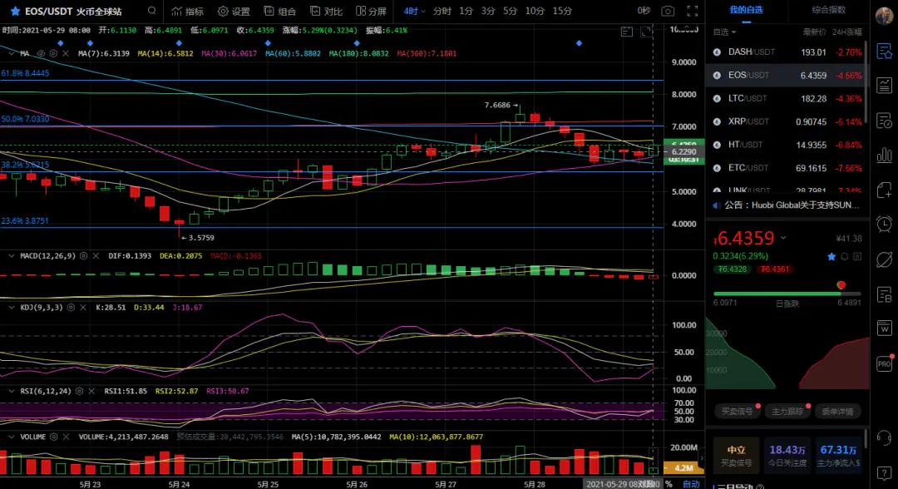Select ETC/USDT in watchlist
Viewport: 898px width, 489px height.
click(787, 168)
